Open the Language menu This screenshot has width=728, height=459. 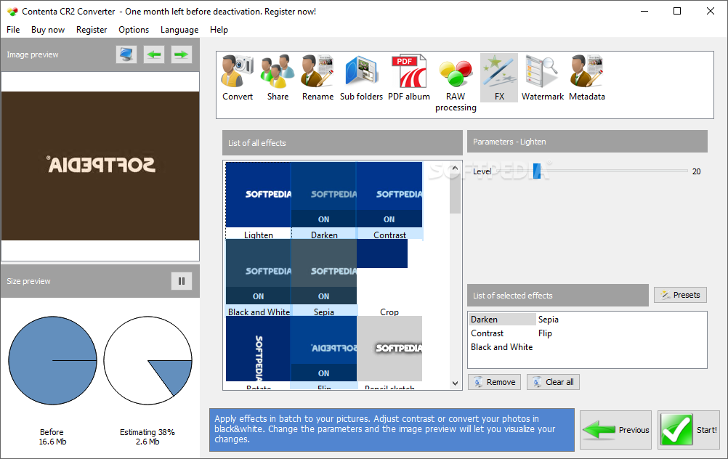[x=179, y=30]
